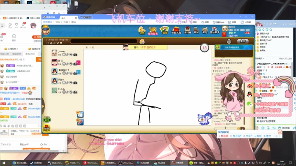
Task: Send a heart to player Journey
Action: 64,55
